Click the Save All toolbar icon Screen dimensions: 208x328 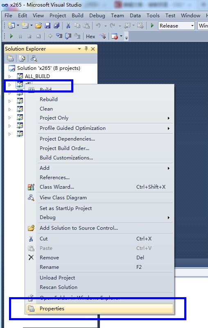[56, 26]
